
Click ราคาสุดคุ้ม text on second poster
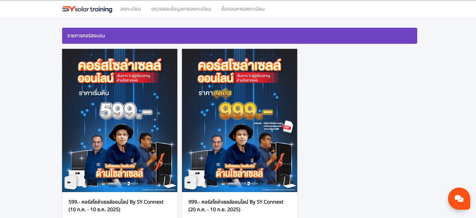click(215, 93)
